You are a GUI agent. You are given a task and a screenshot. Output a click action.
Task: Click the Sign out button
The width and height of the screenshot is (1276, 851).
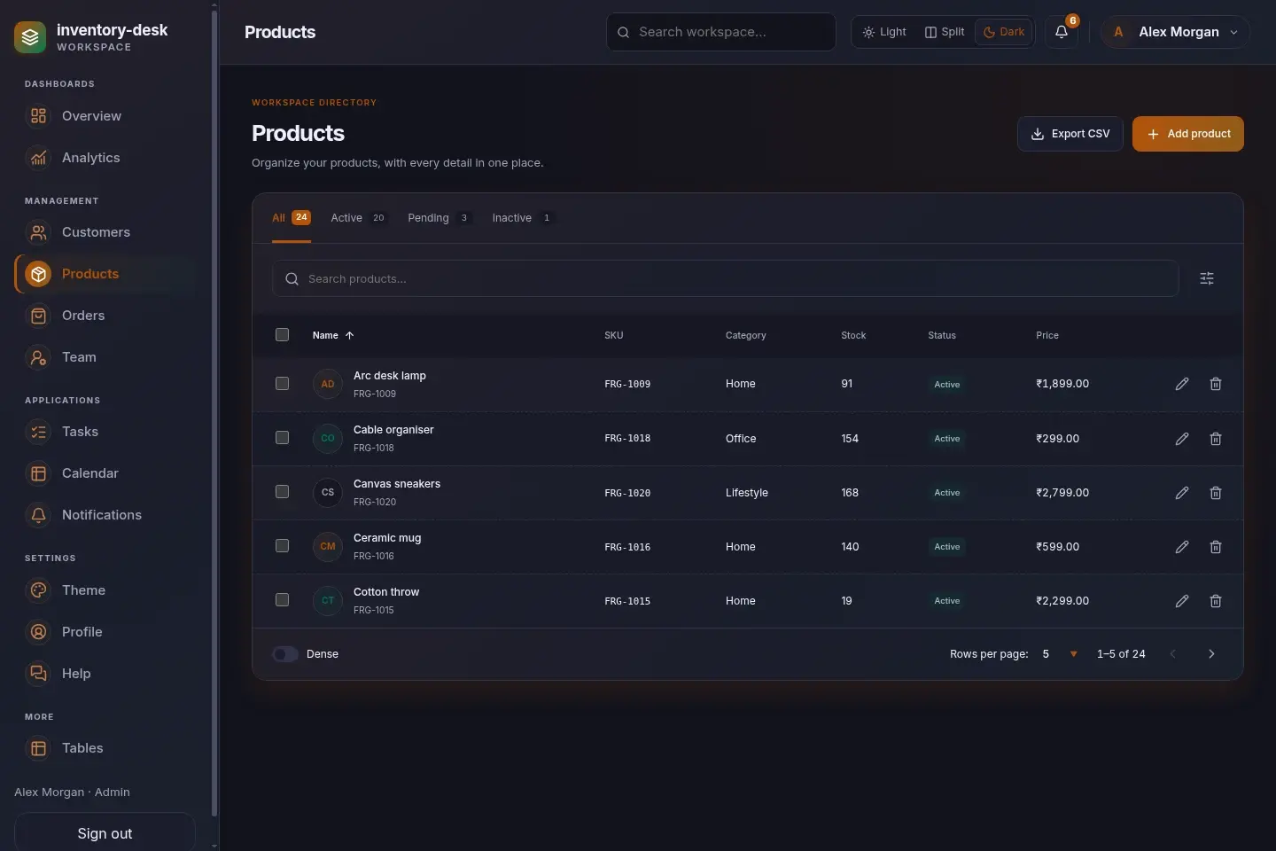tap(105, 833)
